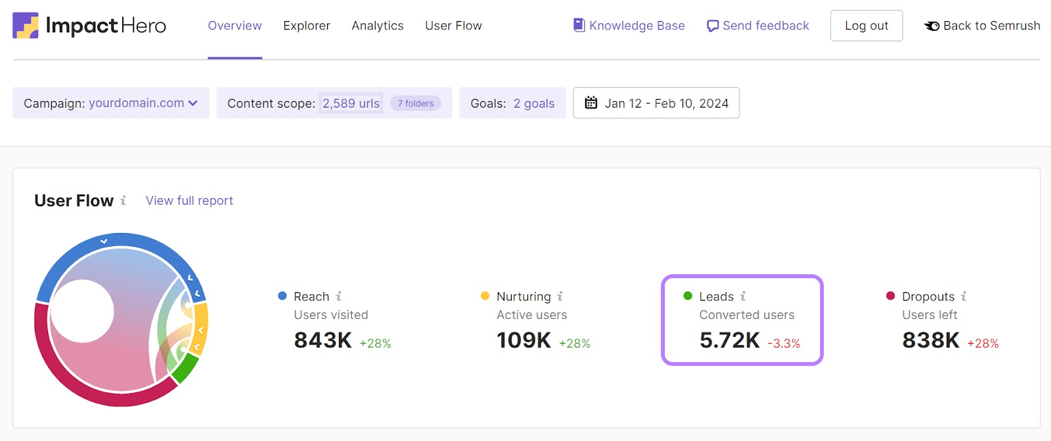Click the yellow Nurturing legend dot
Viewport: 1051px width, 441px height.
coord(485,296)
